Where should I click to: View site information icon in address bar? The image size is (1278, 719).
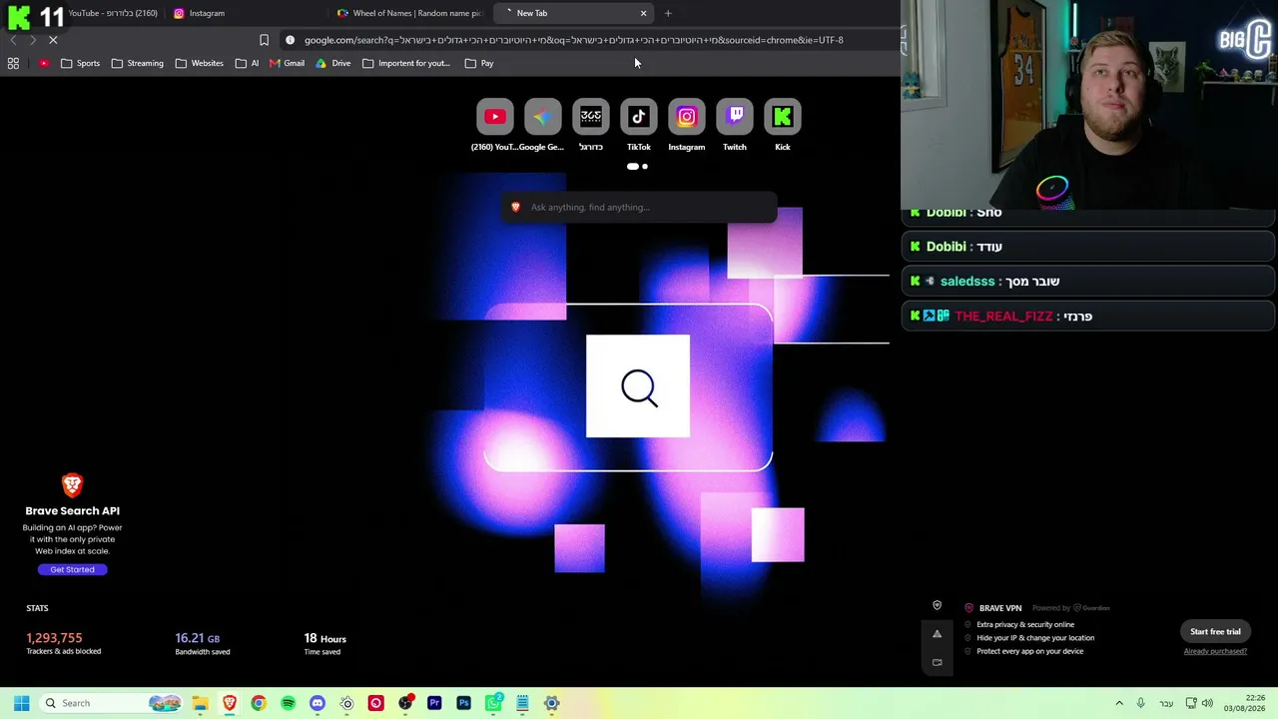290,40
